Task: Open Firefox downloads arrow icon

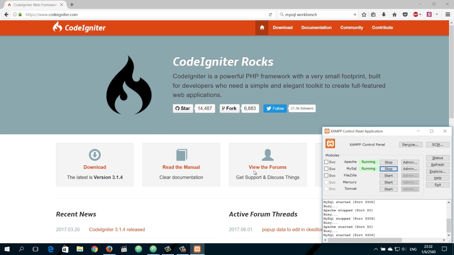Action: (x=384, y=15)
